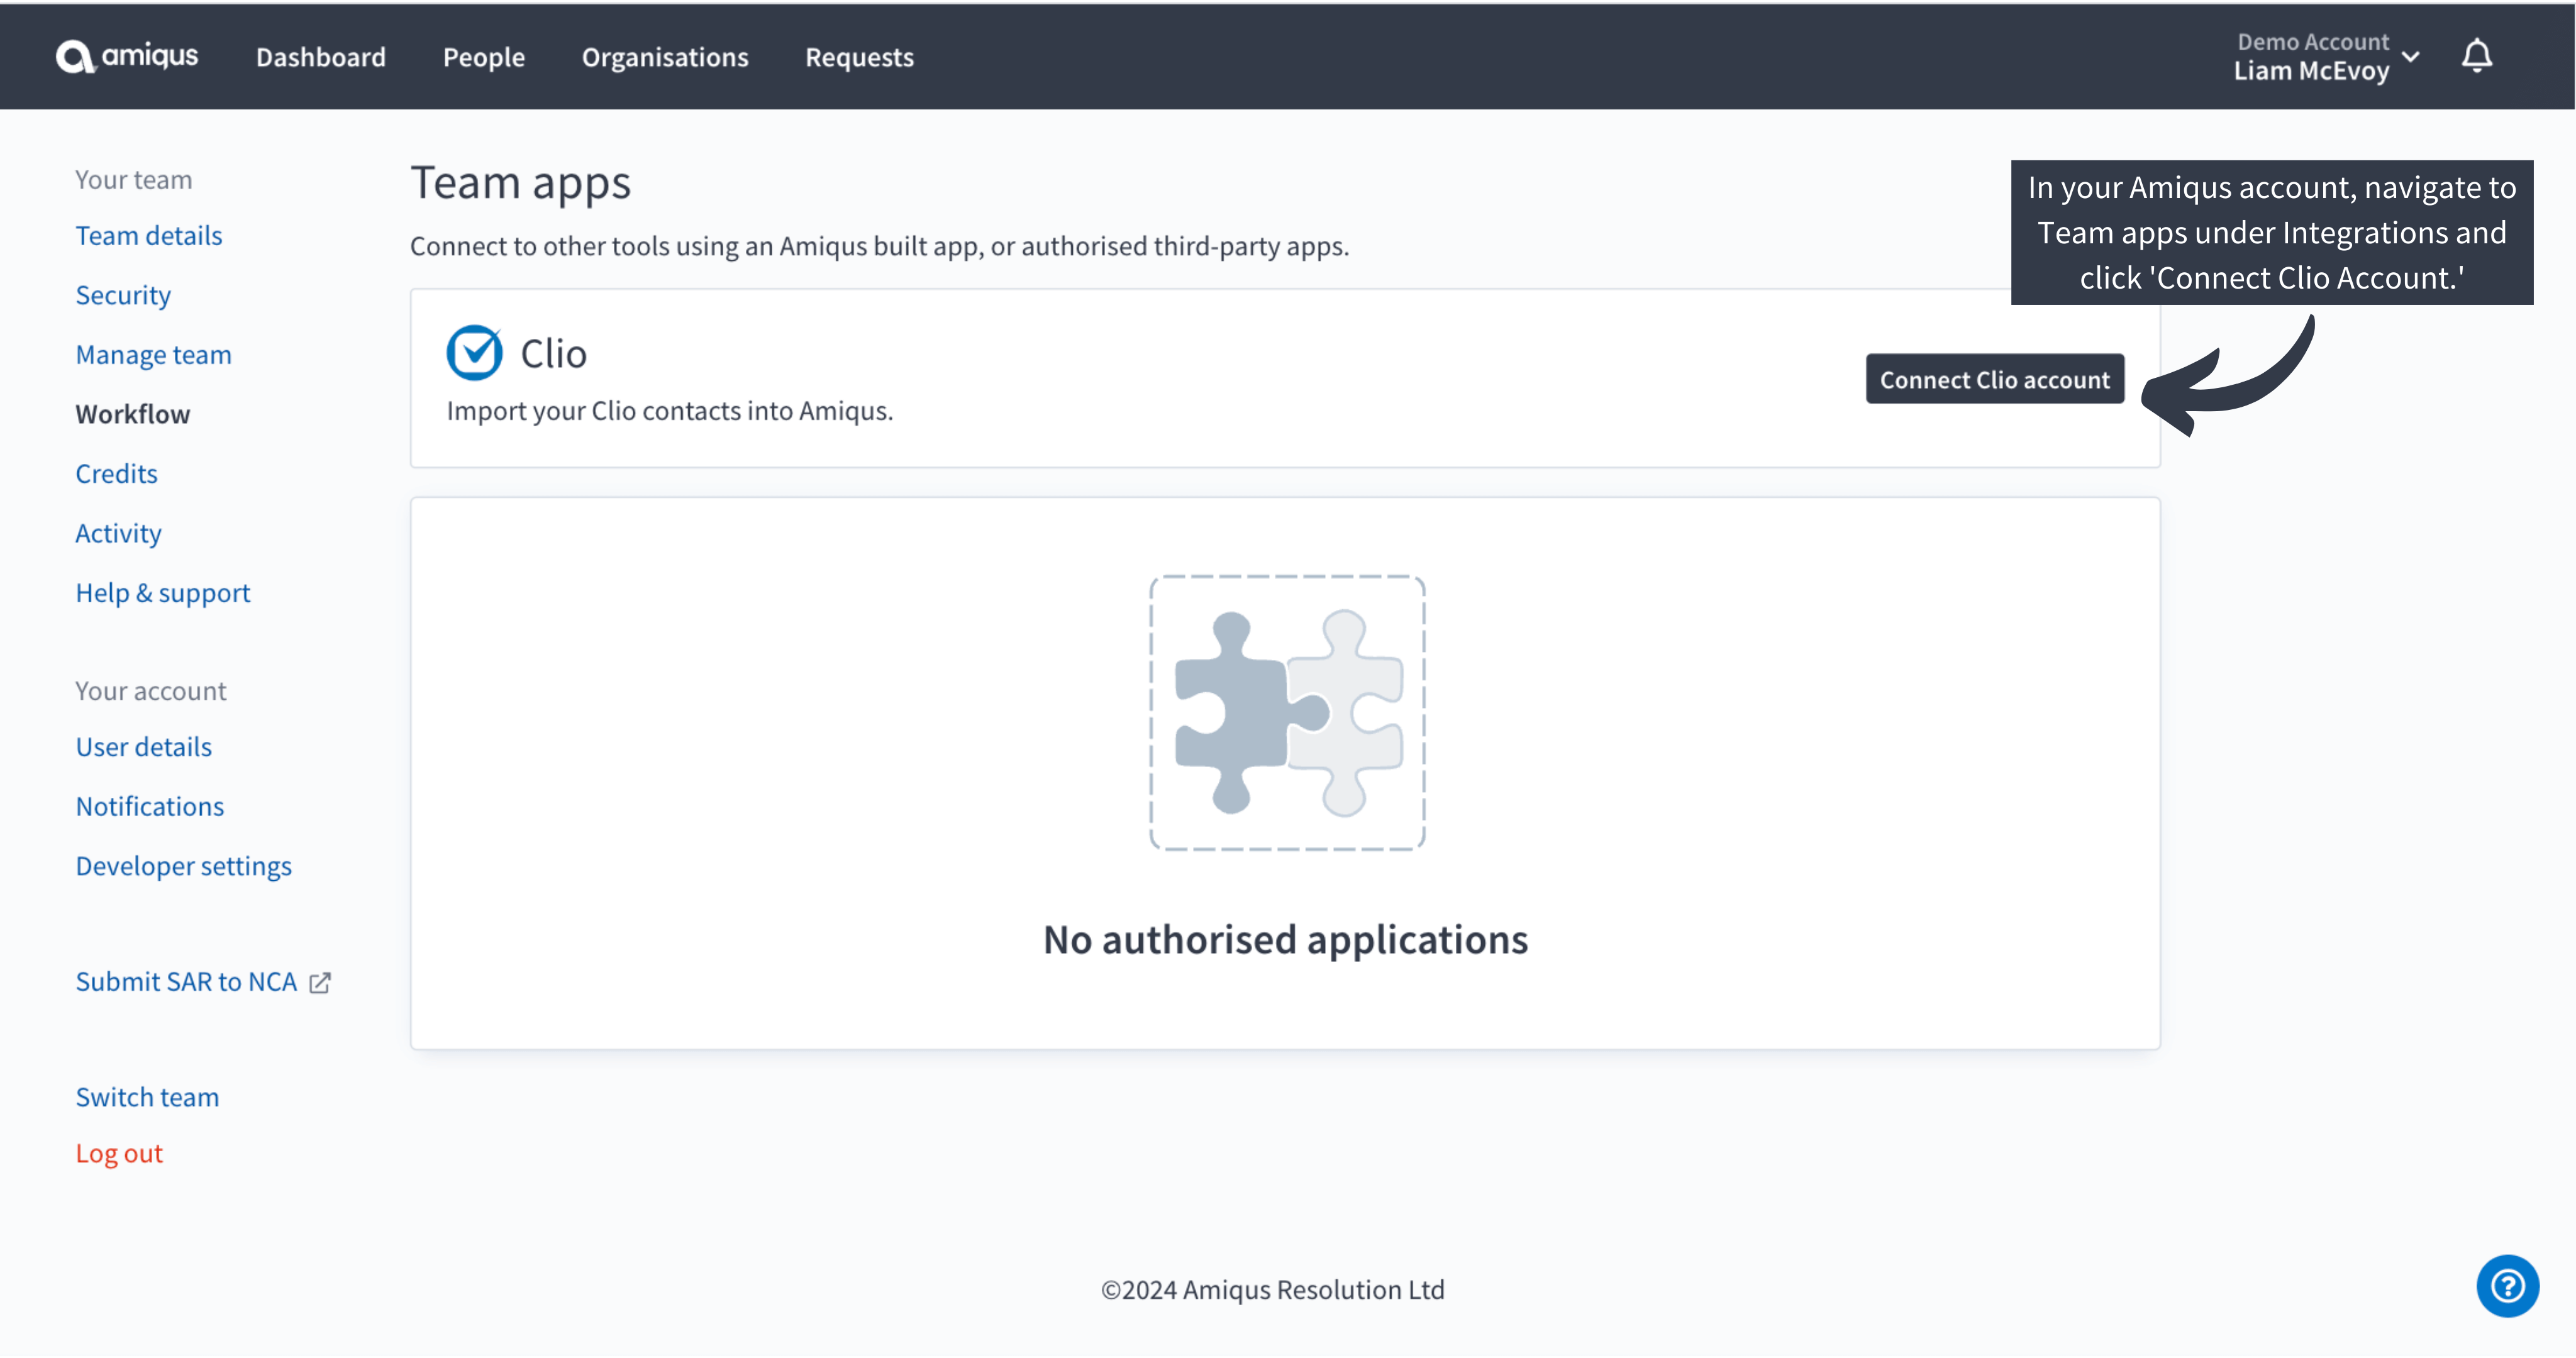Click the blue help question-mark icon
The width and height of the screenshot is (2576, 1358).
2506,1286
